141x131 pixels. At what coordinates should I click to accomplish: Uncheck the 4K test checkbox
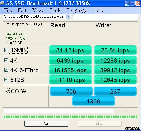coord(6,60)
